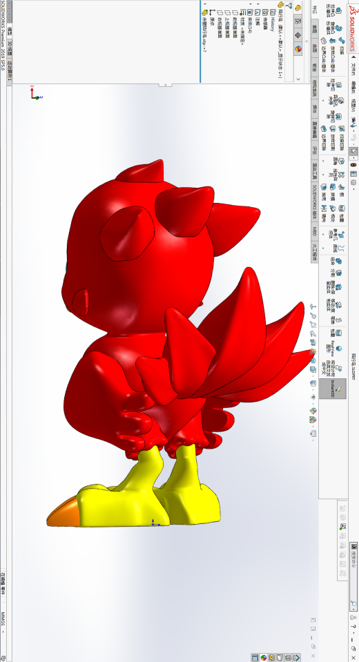This screenshot has width=359, height=662.
Task: Click the feature tree filter funnel icon
Action: tap(289, 6)
